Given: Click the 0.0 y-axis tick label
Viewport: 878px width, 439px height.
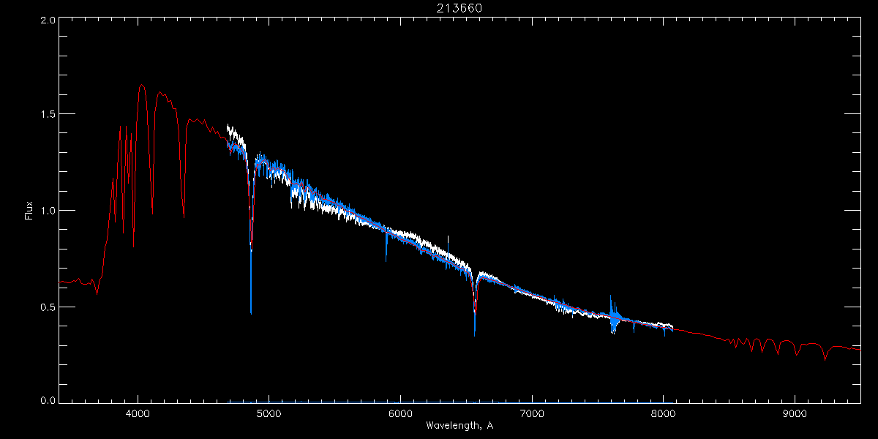Looking at the screenshot, I should pyautogui.click(x=48, y=401).
